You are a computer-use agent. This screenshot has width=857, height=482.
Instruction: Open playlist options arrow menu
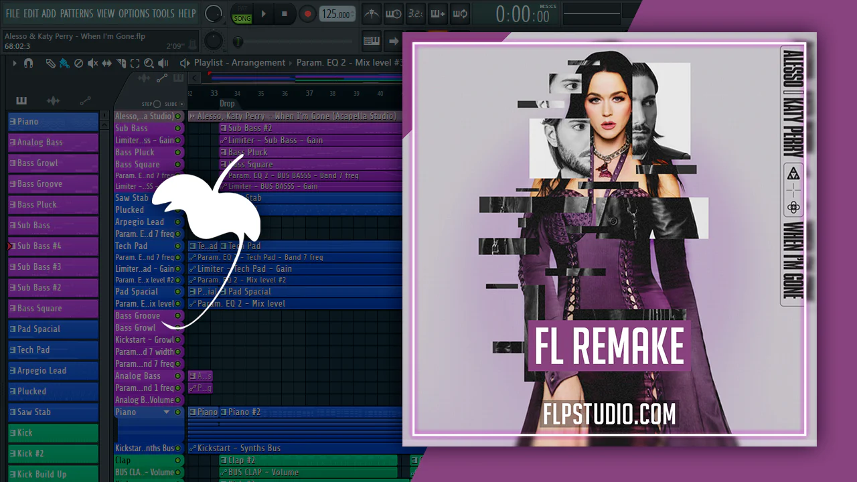click(x=15, y=63)
